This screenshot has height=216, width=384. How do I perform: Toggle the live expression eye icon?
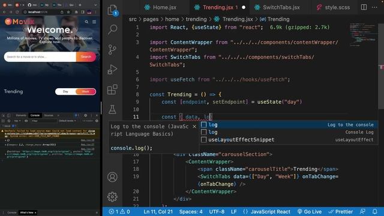pos(26,121)
